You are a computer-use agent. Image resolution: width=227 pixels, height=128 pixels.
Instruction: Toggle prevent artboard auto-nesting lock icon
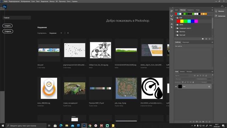(190, 82)
